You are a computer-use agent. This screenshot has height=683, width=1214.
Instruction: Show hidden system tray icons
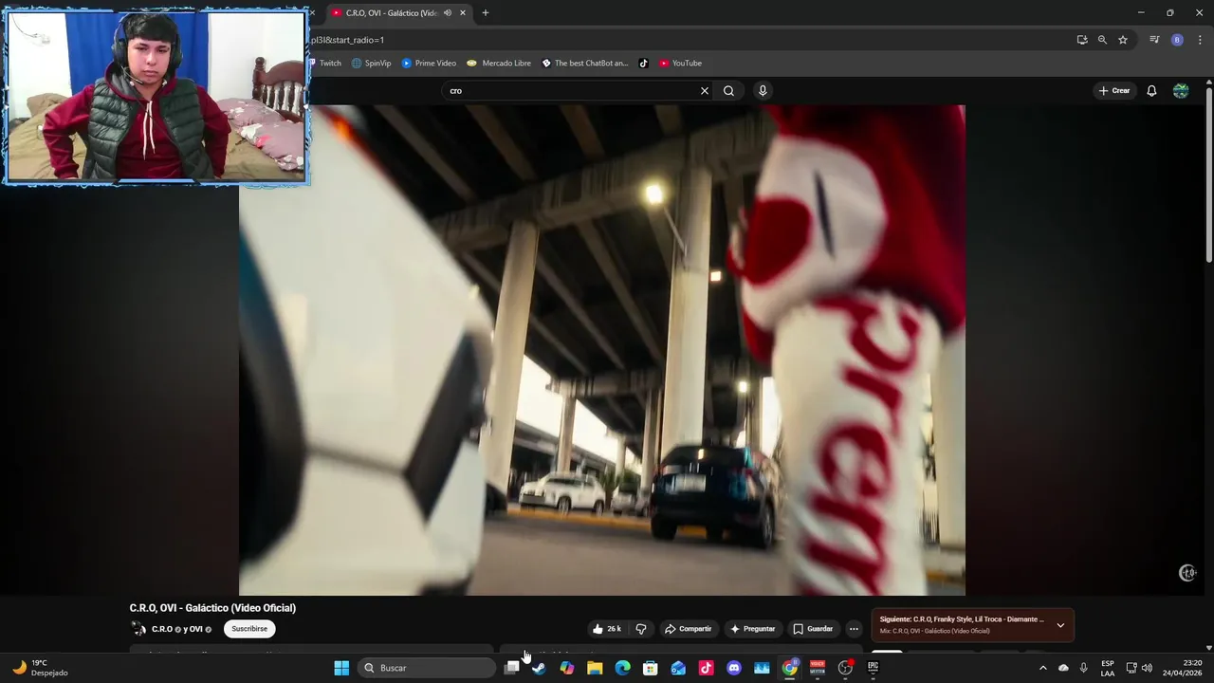coord(1043,668)
